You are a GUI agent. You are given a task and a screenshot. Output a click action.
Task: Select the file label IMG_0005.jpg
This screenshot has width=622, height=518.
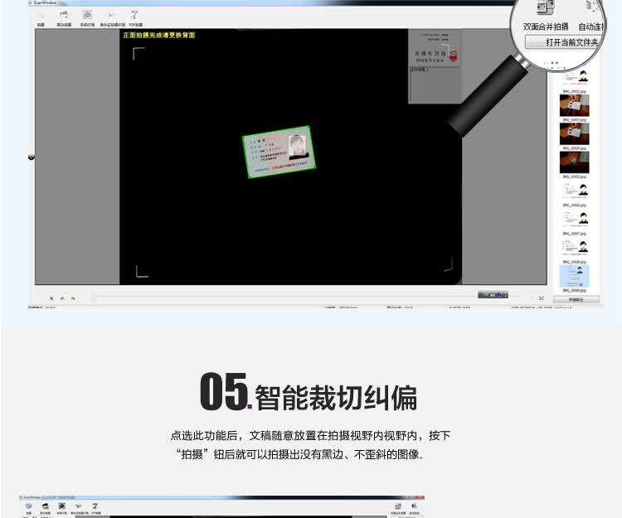click(575, 177)
